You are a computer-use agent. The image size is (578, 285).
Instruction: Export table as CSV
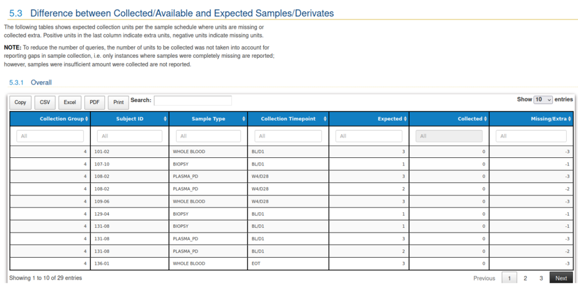[x=45, y=102]
